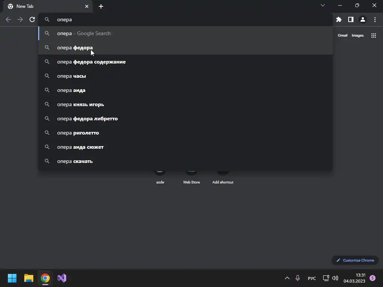Choose suggestion опера аида сюжет
The image size is (383, 287).
click(x=186, y=147)
